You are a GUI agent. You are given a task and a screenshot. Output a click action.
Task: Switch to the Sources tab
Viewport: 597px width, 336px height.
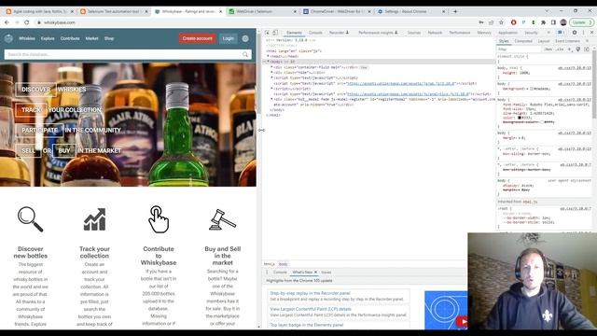[x=414, y=33]
